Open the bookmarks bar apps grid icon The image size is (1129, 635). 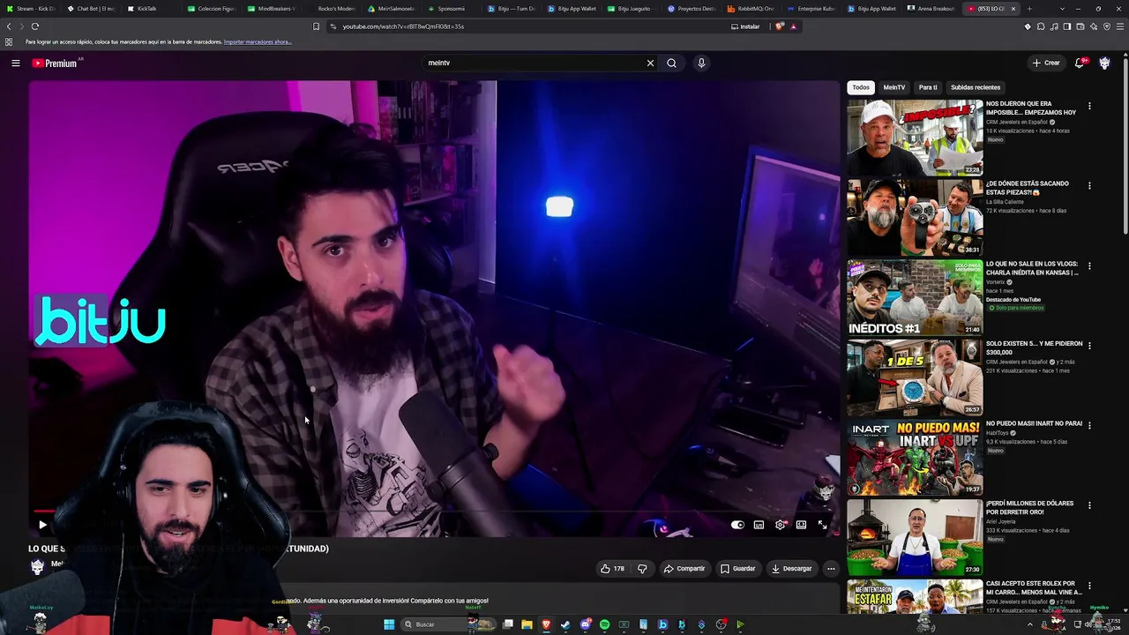click(x=9, y=42)
